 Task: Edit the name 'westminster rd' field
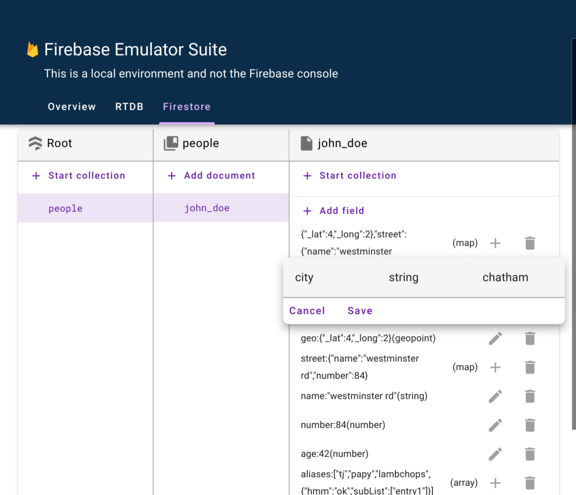pos(496,396)
